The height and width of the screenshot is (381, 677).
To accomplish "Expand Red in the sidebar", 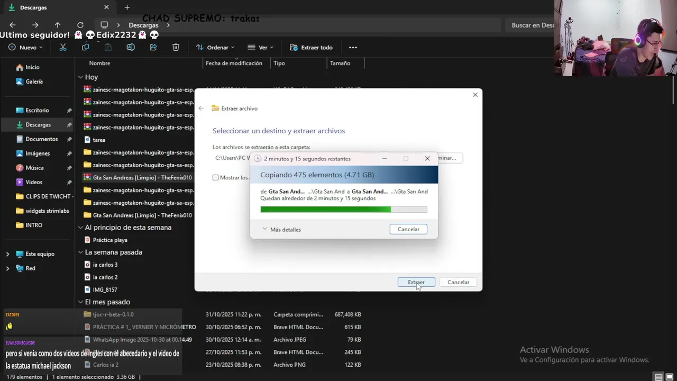I will [7, 268].
